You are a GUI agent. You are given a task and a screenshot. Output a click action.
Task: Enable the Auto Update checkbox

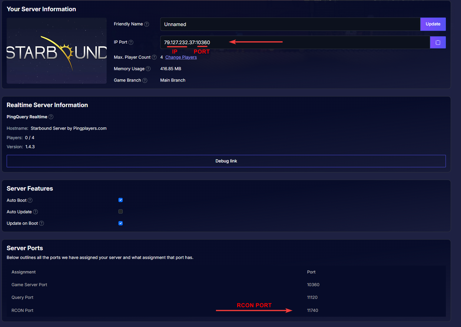121,211
